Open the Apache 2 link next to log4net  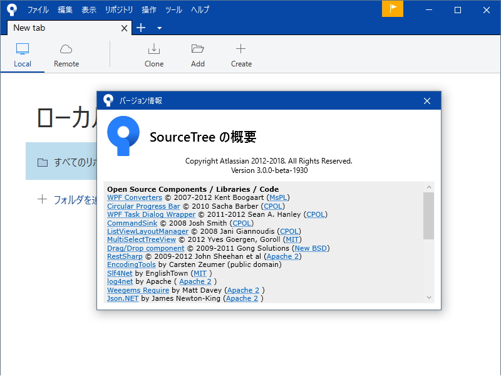195,281
